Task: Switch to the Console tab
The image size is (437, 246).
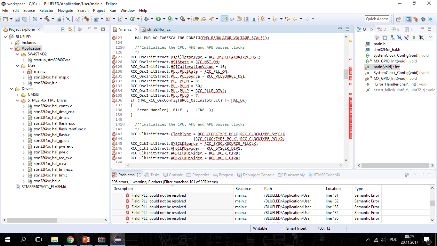Action: pyautogui.click(x=173, y=175)
